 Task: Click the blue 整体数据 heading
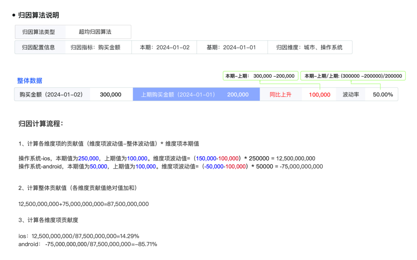click(x=29, y=81)
